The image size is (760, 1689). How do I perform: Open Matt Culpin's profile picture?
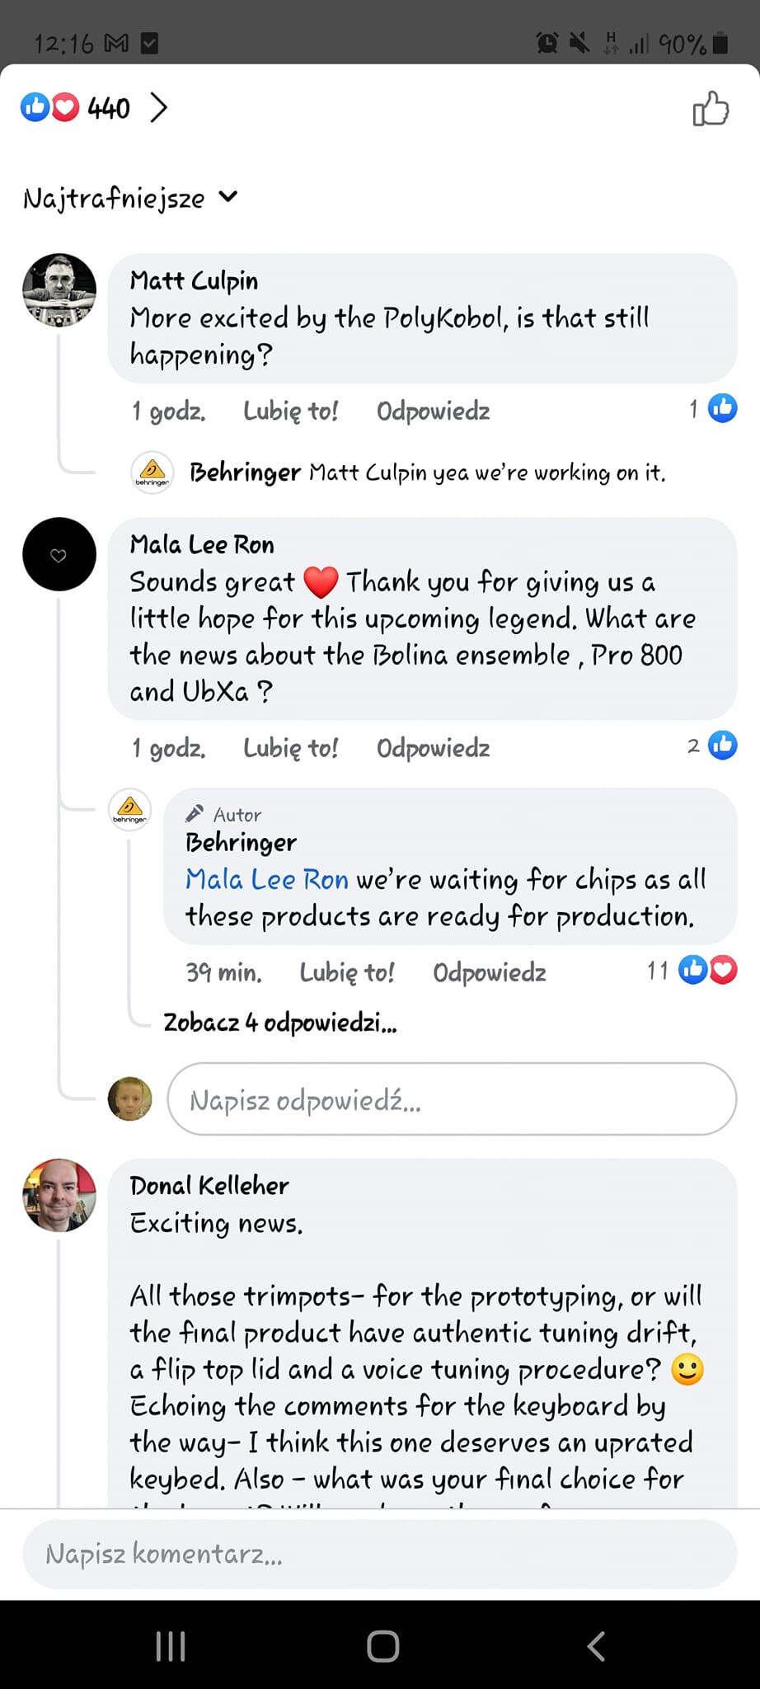(x=59, y=290)
